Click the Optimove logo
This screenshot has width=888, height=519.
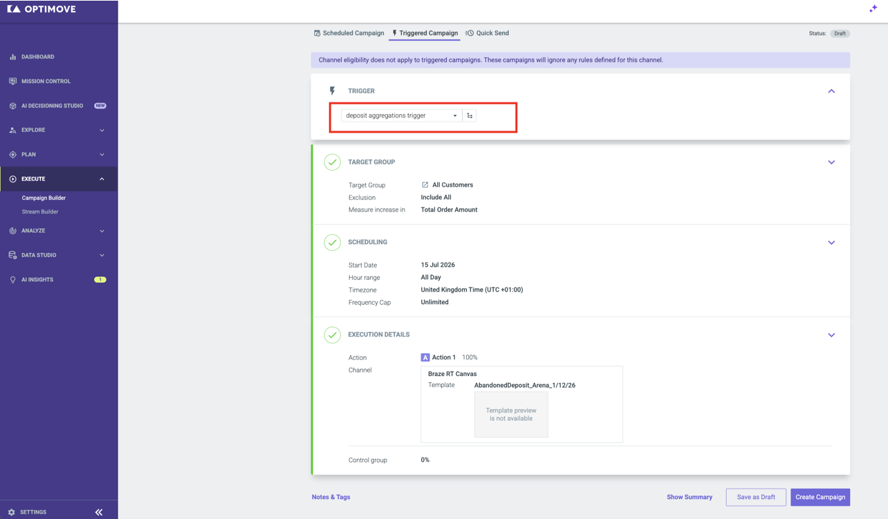pyautogui.click(x=42, y=9)
